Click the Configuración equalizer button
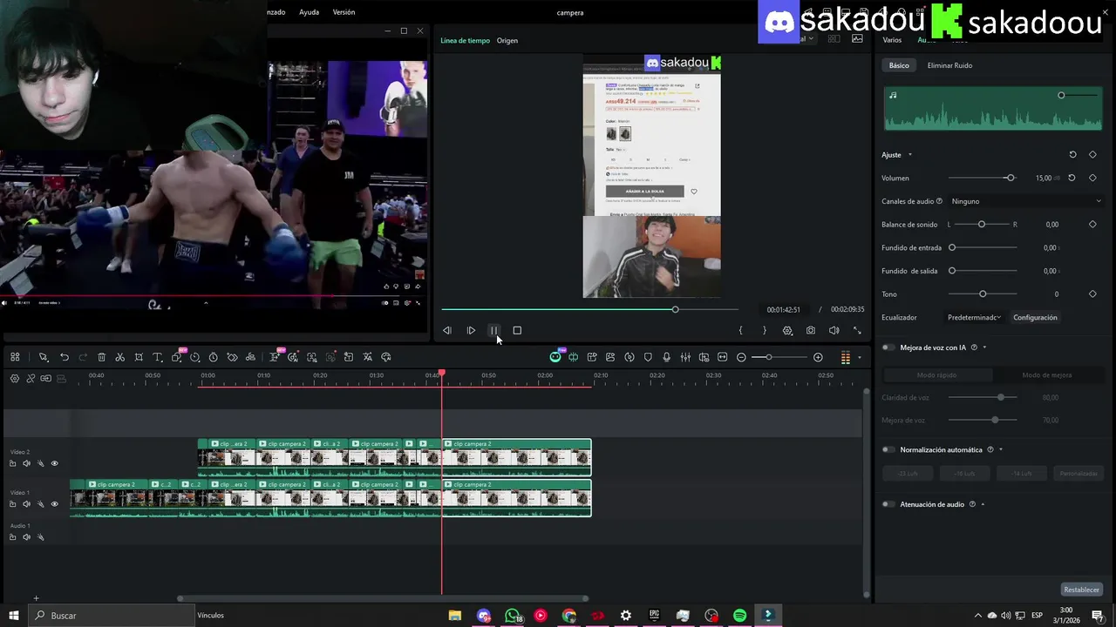Screen dimensions: 1116x627 point(1035,318)
